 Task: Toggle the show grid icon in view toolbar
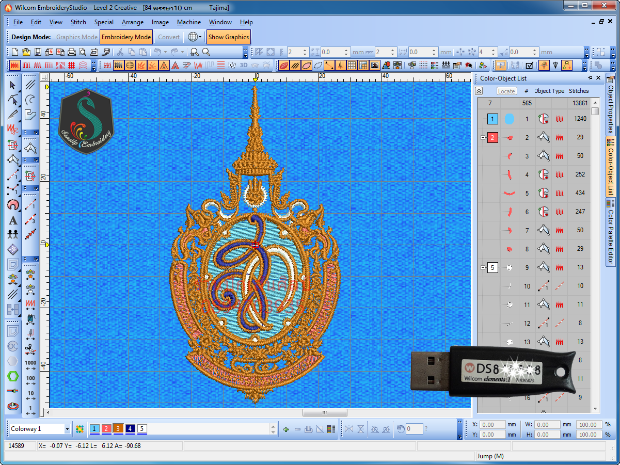pos(352,66)
